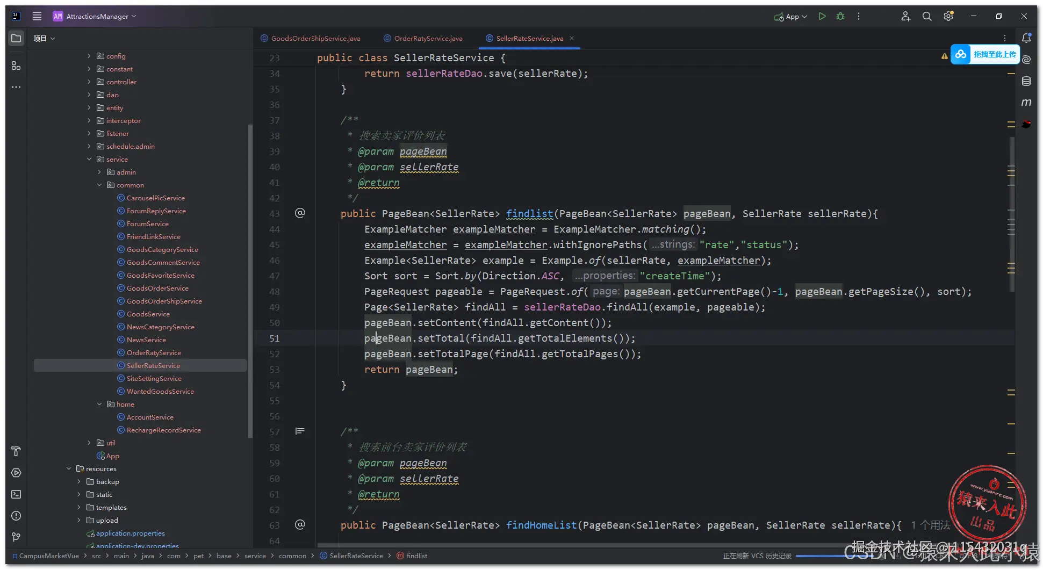Close the SellerRateService.java tab
This screenshot has height=570, width=1043.
572,38
